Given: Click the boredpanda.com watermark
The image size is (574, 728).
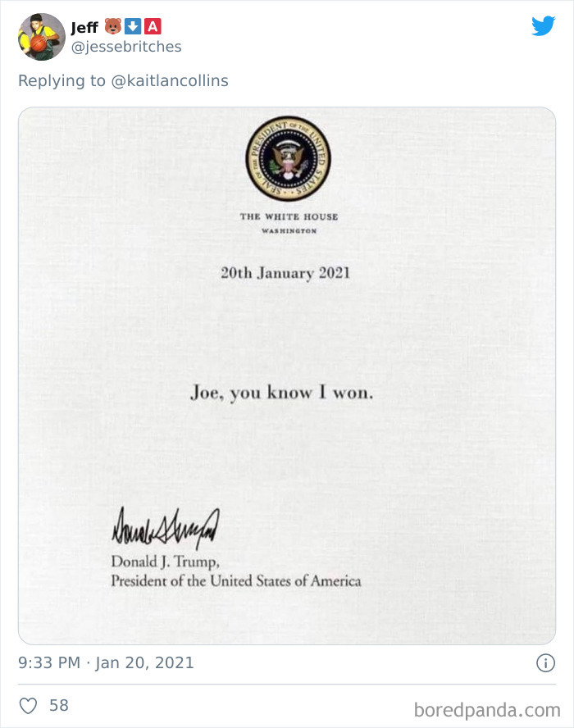Looking at the screenshot, I should [487, 710].
